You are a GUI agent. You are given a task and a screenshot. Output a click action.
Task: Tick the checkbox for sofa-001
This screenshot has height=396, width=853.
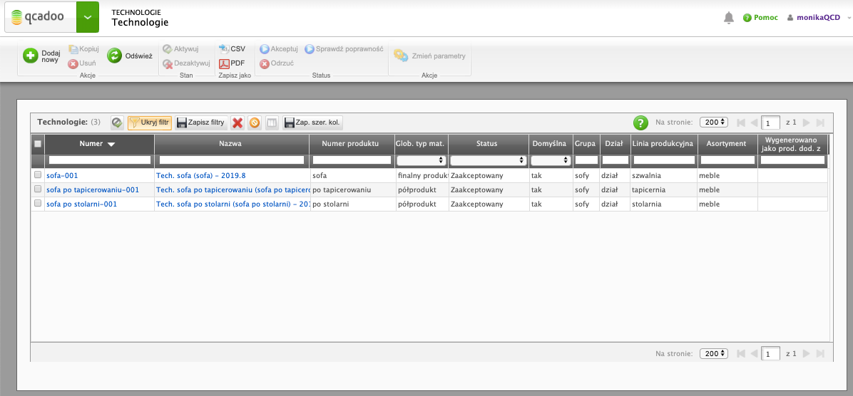[x=38, y=175]
